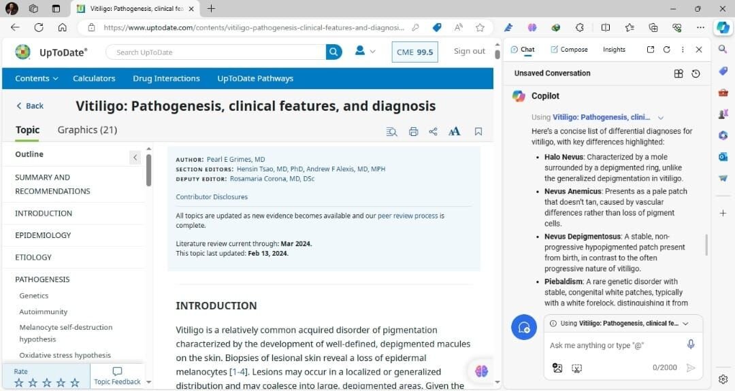Add app to Edge sidebar plus icon
735x391 pixels.
pos(723,213)
